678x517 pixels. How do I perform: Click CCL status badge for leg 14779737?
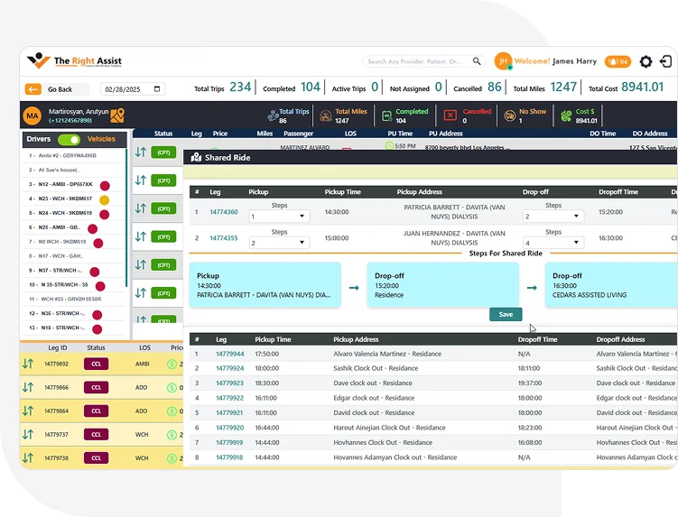click(x=96, y=434)
